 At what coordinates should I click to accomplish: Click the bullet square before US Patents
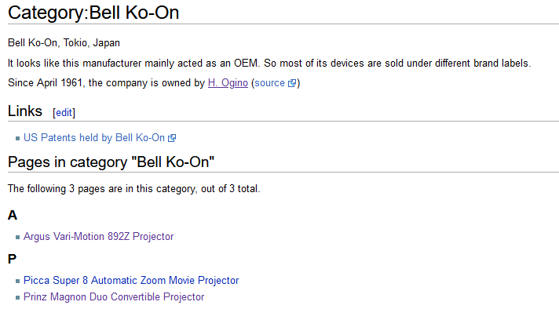pos(18,139)
